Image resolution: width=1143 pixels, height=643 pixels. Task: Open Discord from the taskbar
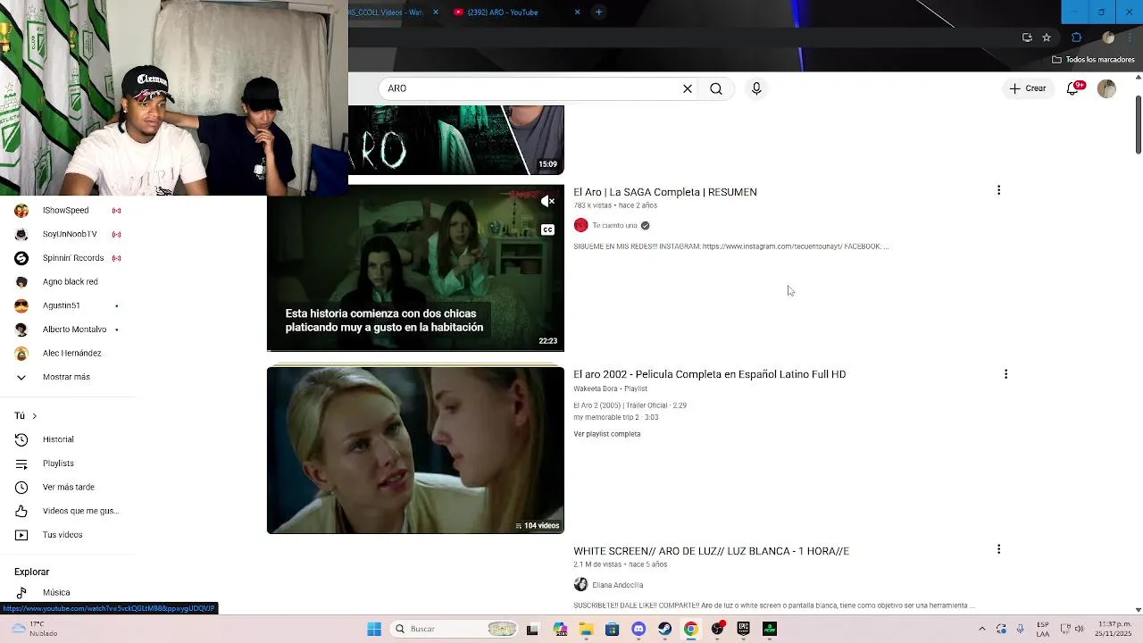(x=638, y=629)
